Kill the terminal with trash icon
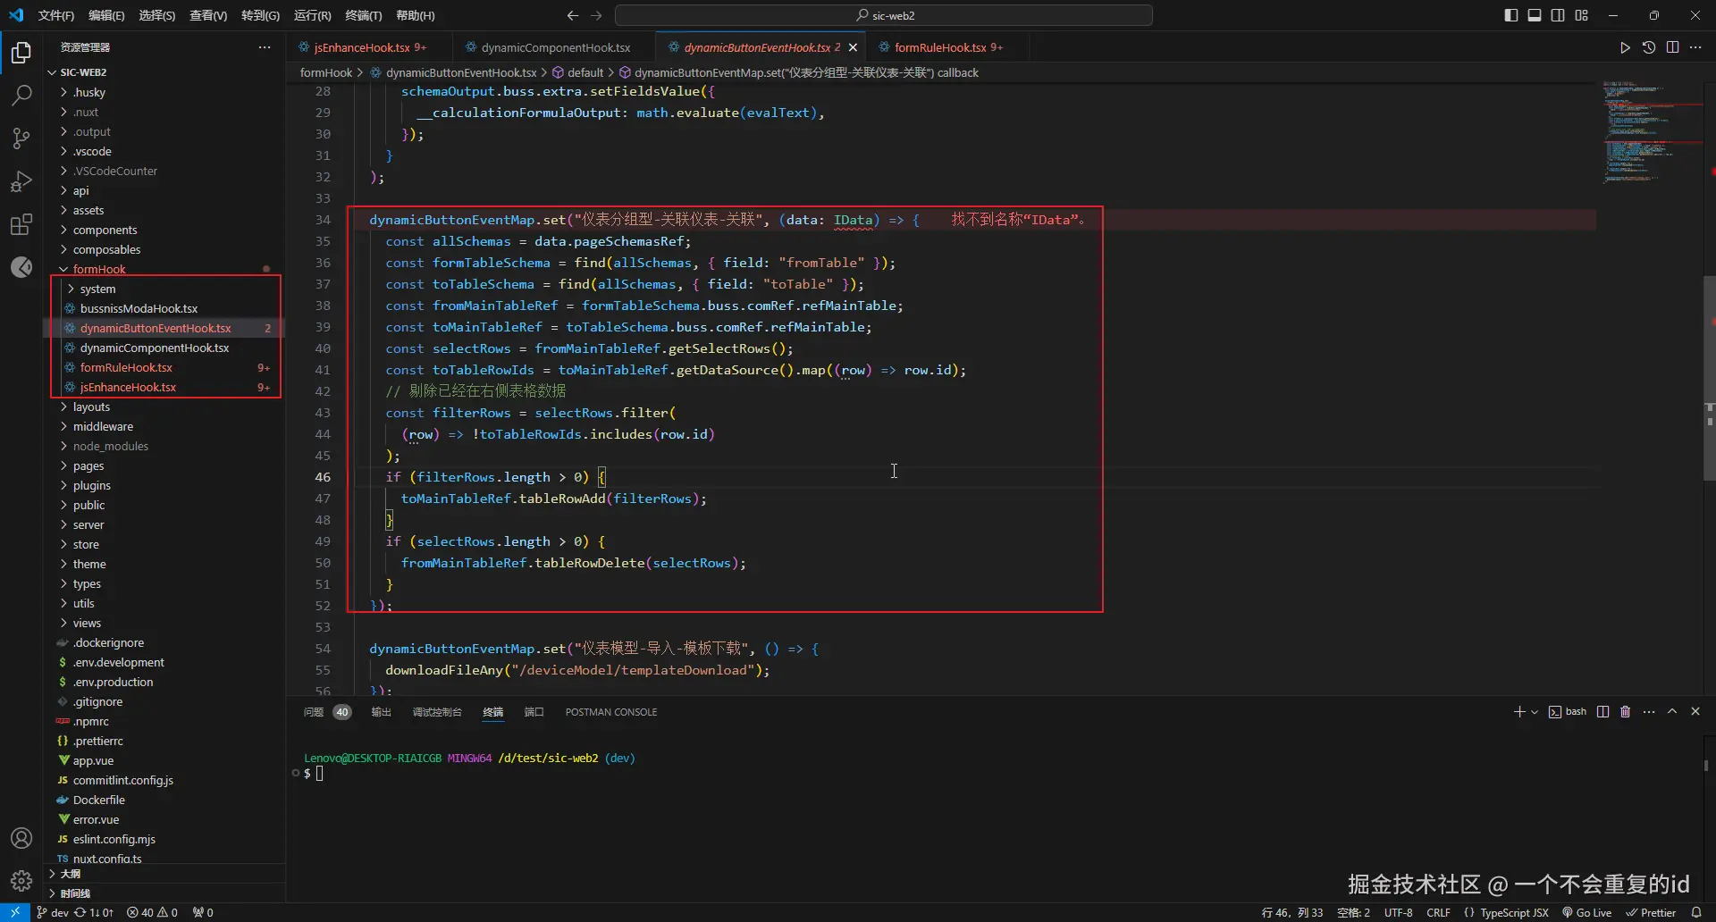 pos(1626,712)
